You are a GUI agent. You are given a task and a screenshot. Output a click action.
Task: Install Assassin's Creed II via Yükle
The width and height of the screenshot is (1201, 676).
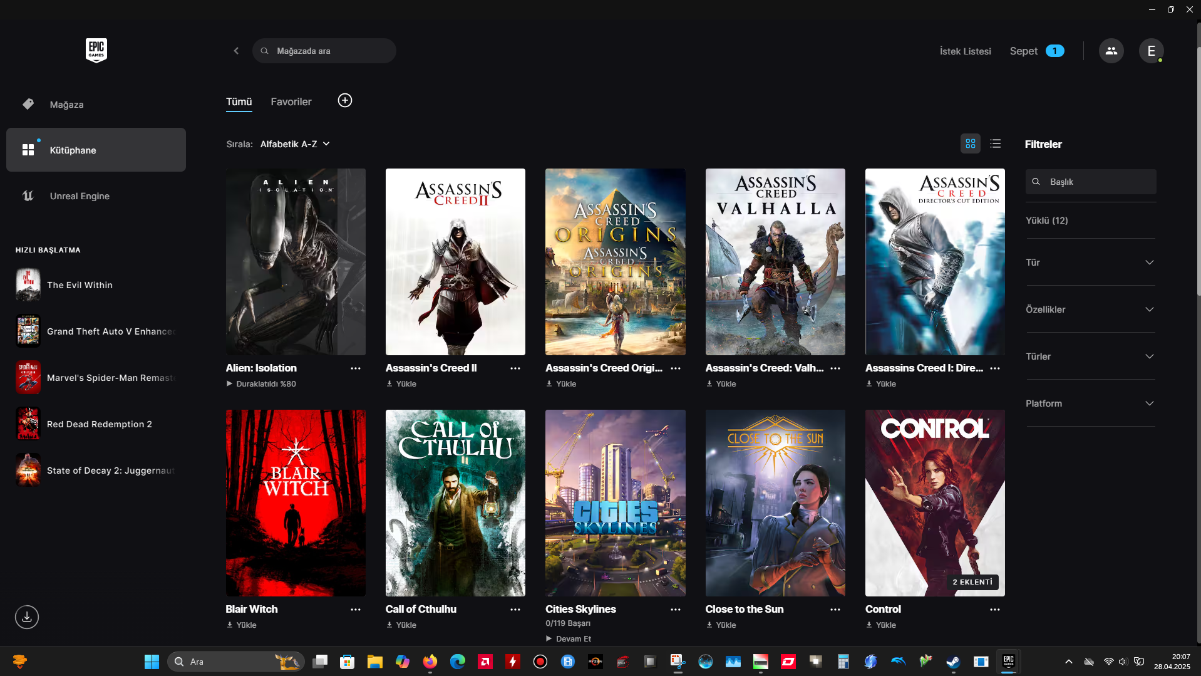pyautogui.click(x=401, y=384)
